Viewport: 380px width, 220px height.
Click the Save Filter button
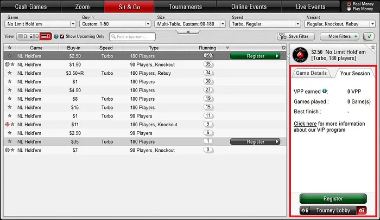(x=296, y=36)
